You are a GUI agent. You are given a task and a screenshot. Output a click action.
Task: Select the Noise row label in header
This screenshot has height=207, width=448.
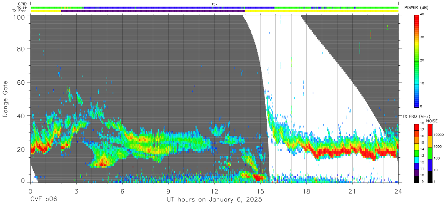(x=22, y=7)
